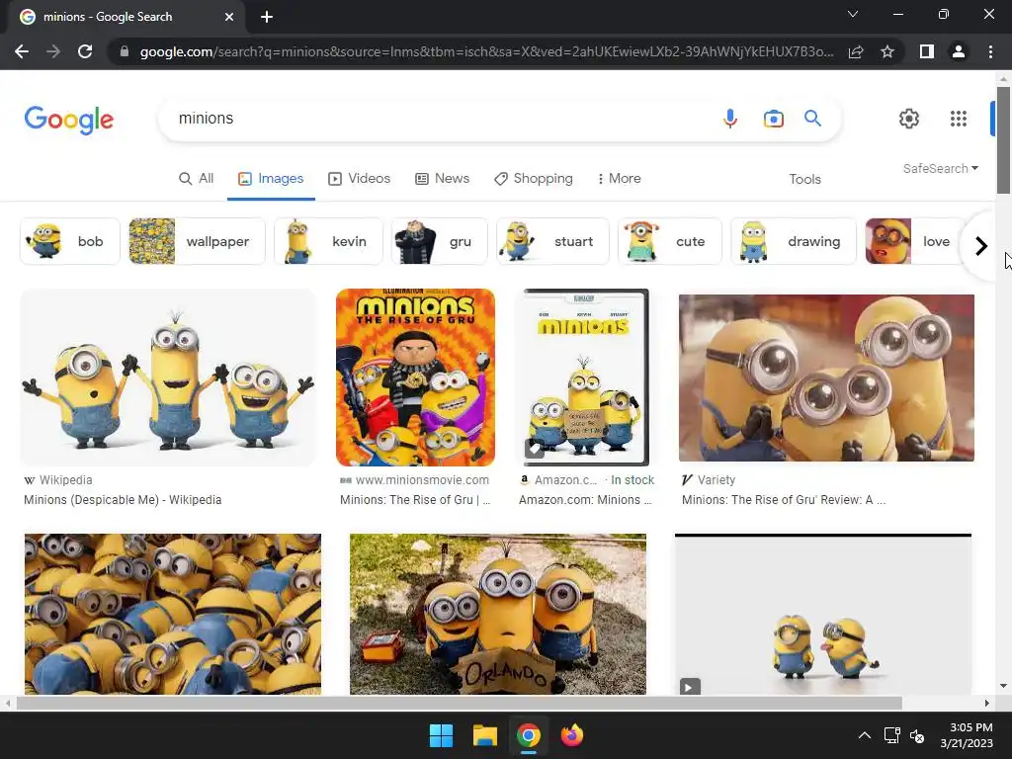The image size is (1012, 759).
Task: Click the muted volume tray icon
Action: (x=917, y=735)
